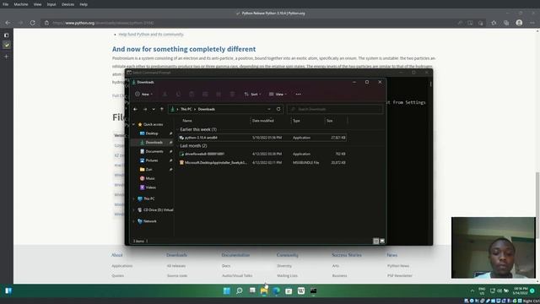Image resolution: width=540 pixels, height=304 pixels.
Task: Open Videos in the Explorer sidebar
Action: [151, 187]
